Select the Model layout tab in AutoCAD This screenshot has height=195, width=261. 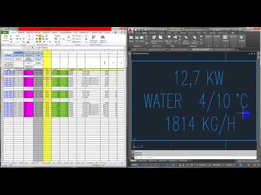coord(134,160)
